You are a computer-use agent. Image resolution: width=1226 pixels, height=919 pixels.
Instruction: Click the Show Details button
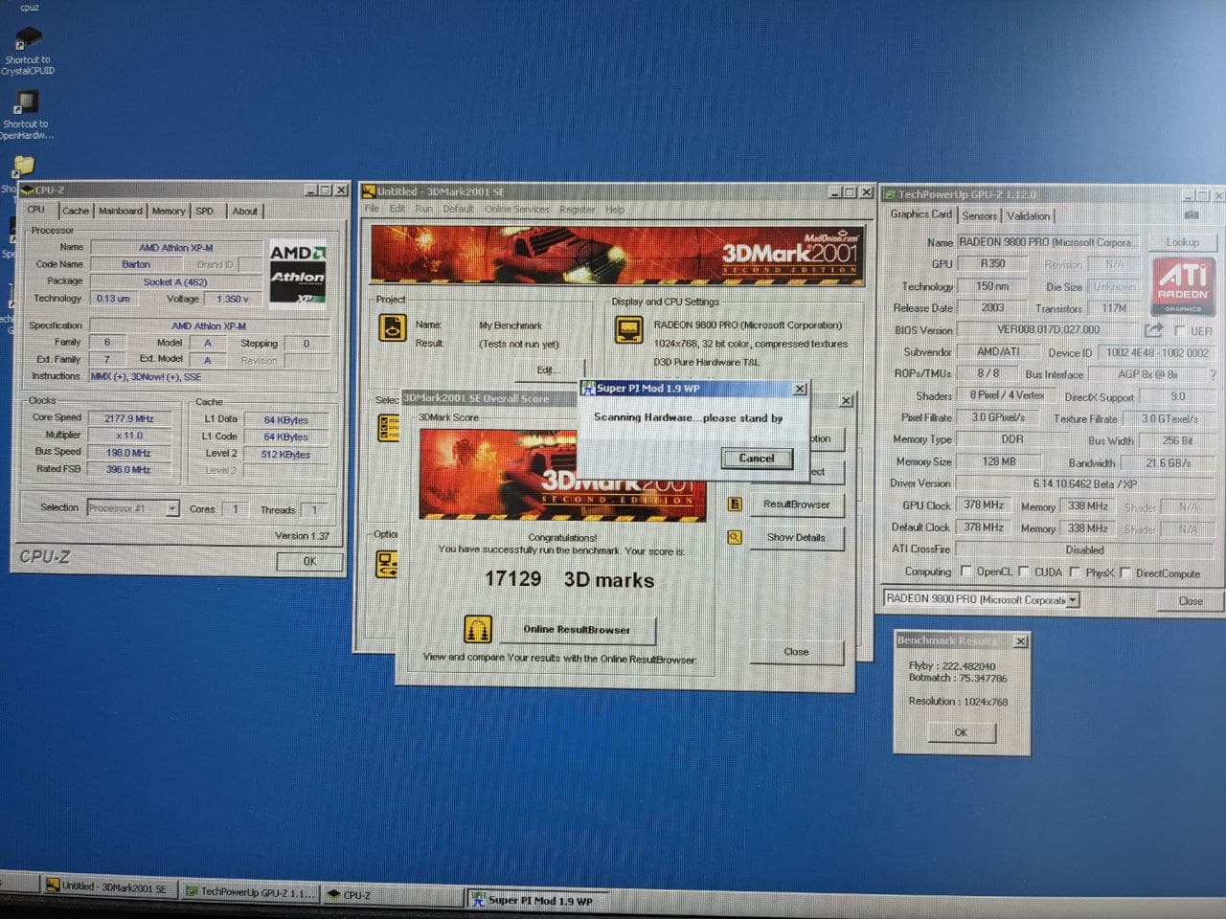click(x=796, y=537)
